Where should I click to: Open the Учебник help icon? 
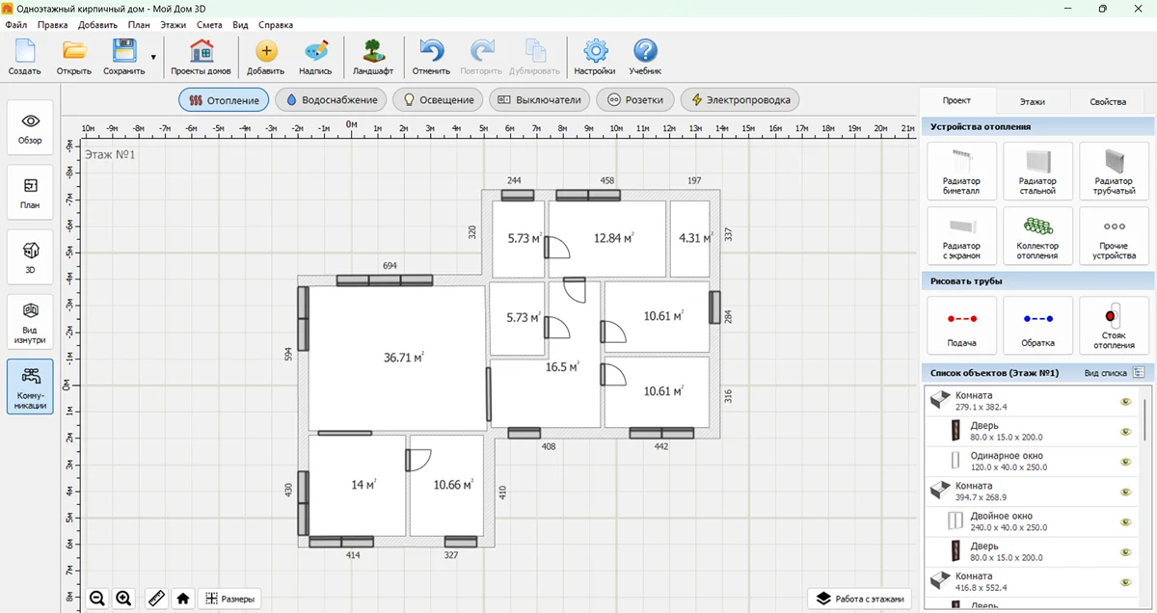pyautogui.click(x=645, y=58)
